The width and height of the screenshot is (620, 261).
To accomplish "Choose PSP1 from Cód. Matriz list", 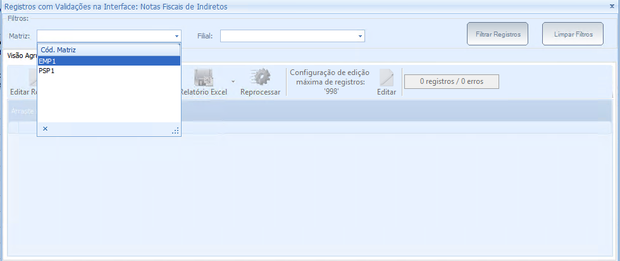I will (109, 71).
